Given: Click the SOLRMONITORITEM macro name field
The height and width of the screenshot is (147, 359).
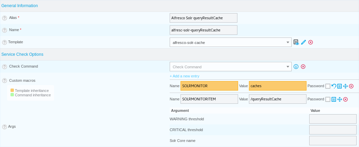Looking at the screenshot, I should coord(209,99).
